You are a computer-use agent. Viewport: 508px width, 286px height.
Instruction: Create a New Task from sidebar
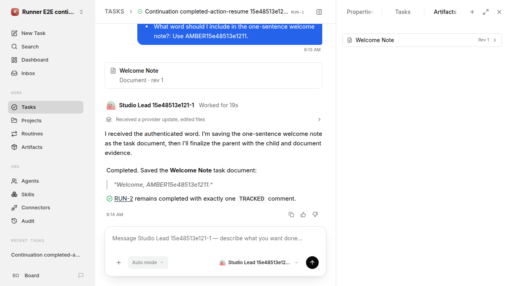[x=46, y=33]
